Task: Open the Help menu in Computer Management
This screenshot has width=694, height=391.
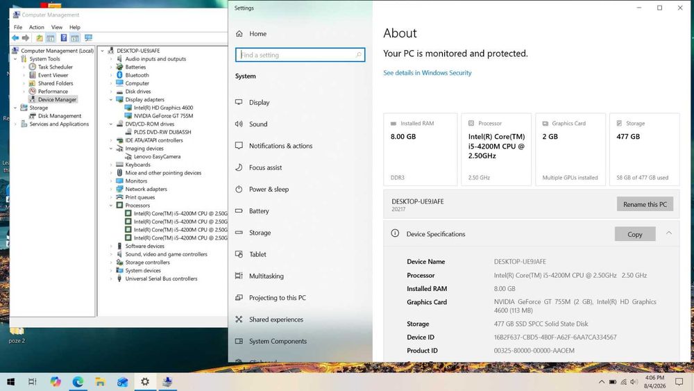Action: [x=75, y=27]
